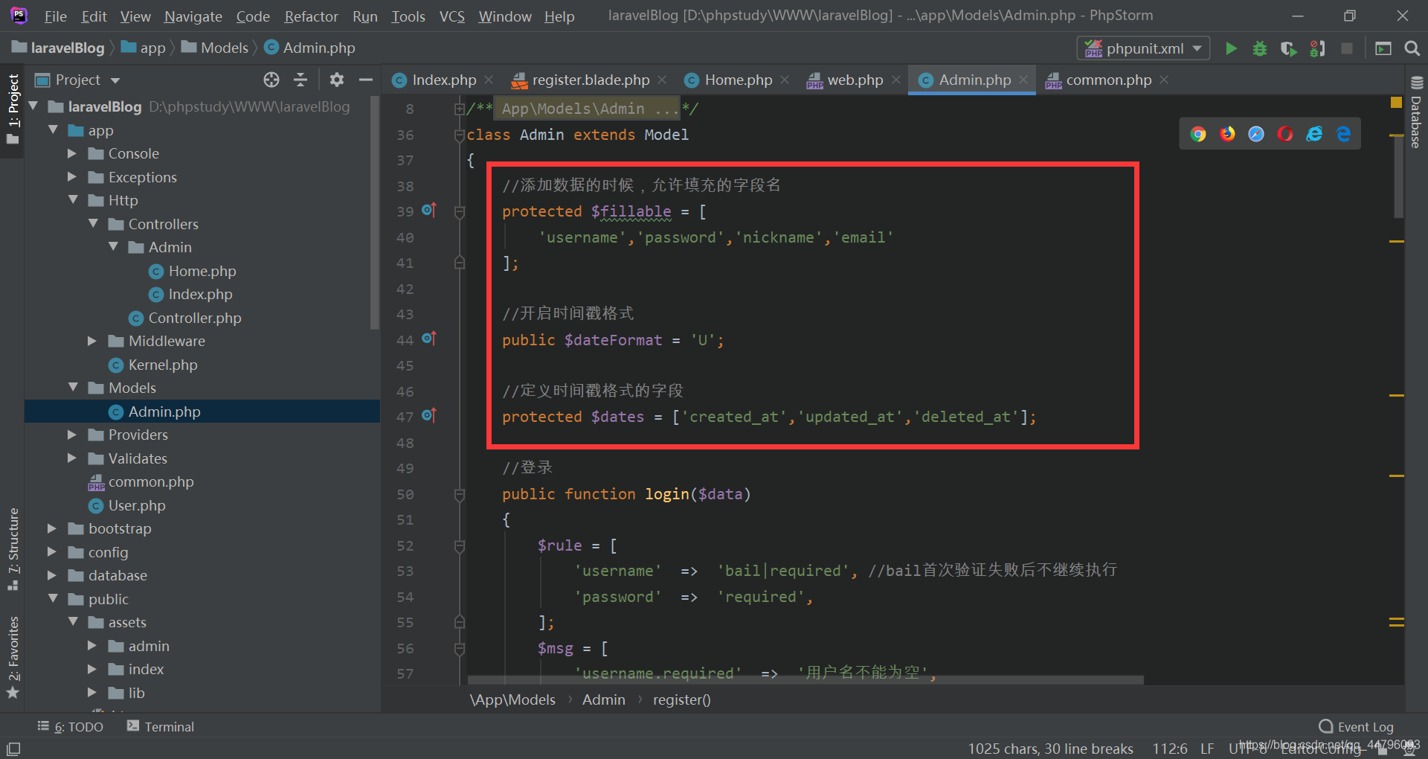
Task: Open the run anything window icon
Action: click(x=1383, y=48)
